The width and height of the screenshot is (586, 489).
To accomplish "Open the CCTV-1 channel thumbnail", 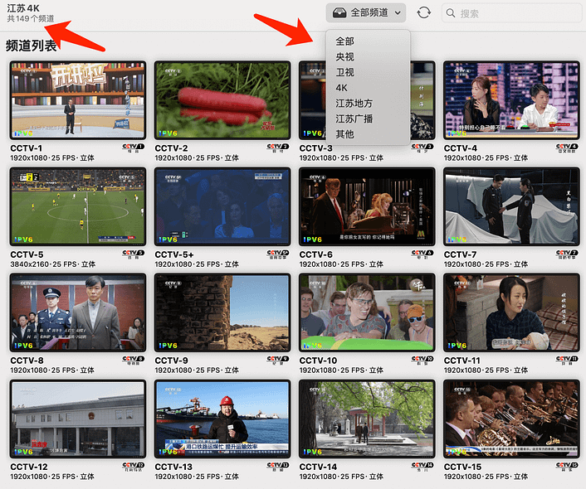I will point(78,100).
